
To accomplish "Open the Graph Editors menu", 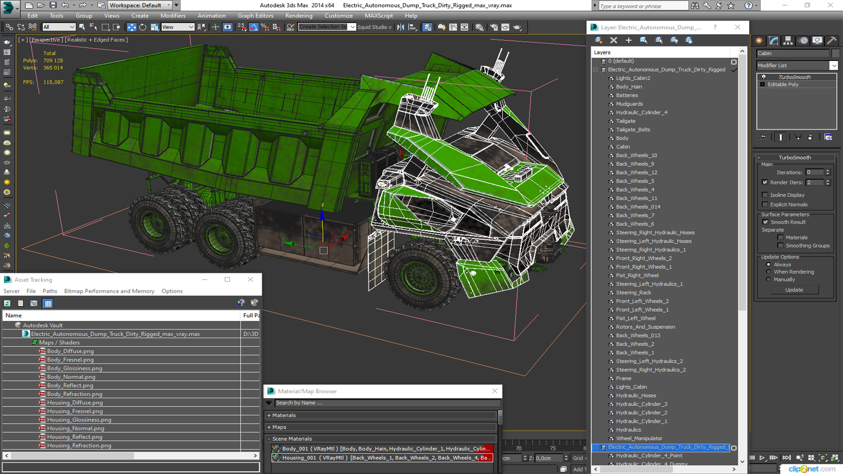I will (256, 15).
